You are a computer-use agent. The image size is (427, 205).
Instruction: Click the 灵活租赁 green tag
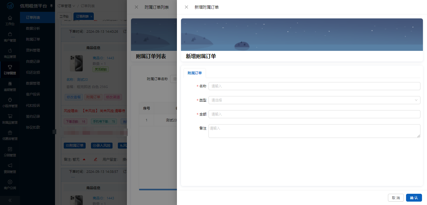(101, 69)
